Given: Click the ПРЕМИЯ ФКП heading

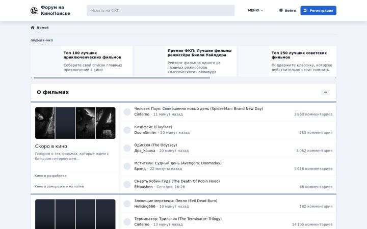Looking at the screenshot, I should [42, 40].
